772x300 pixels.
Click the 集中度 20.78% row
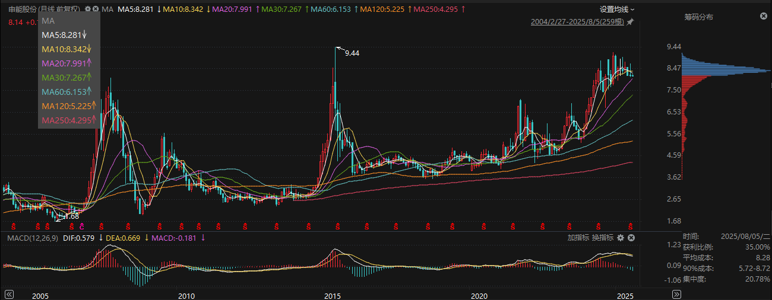[726, 279]
